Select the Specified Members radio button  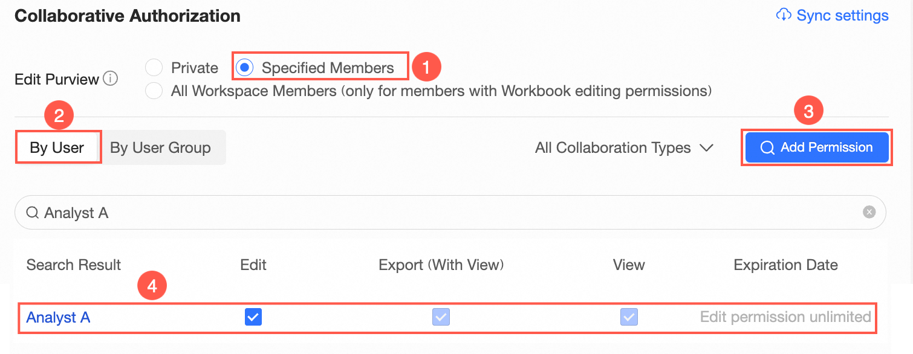point(244,68)
